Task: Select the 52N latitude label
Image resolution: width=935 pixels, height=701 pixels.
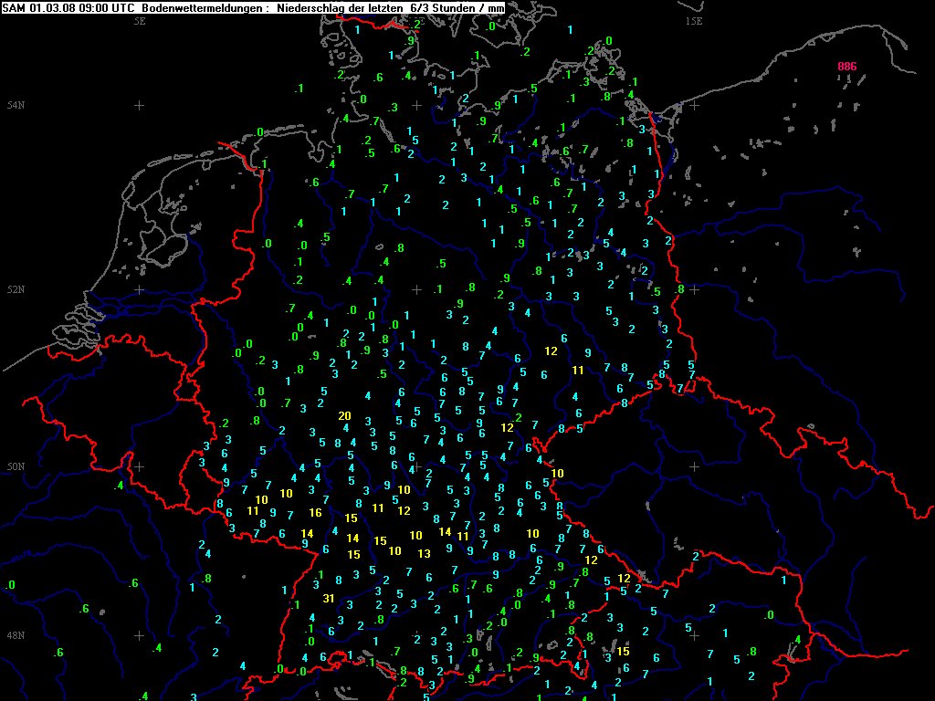Action: point(14,289)
